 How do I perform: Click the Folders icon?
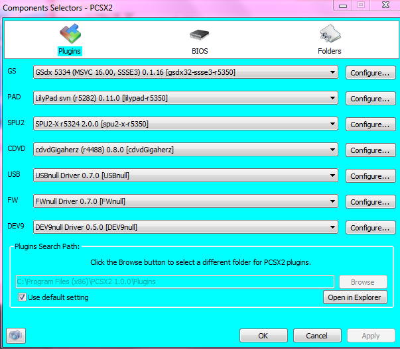coord(330,34)
